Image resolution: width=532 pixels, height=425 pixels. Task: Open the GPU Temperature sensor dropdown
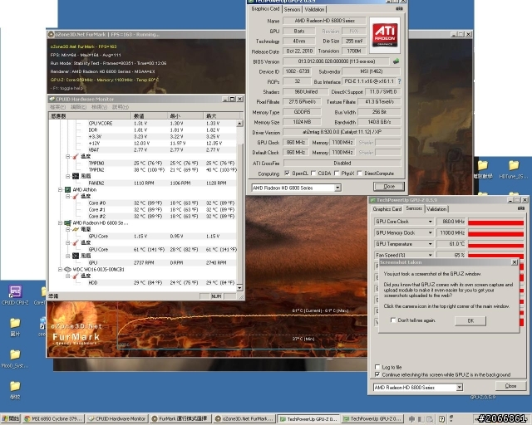click(x=431, y=244)
